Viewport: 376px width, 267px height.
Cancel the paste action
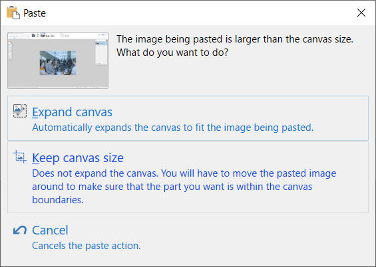click(x=188, y=238)
